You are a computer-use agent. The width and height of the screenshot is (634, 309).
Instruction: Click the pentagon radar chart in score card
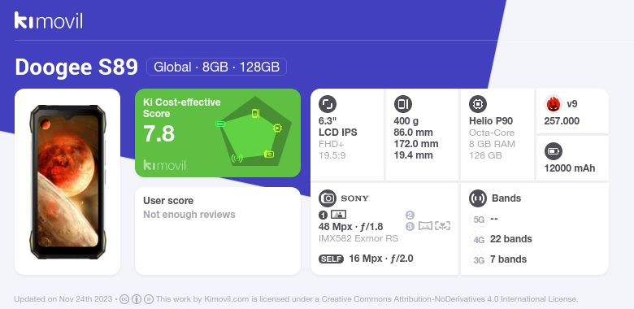pyautogui.click(x=254, y=132)
